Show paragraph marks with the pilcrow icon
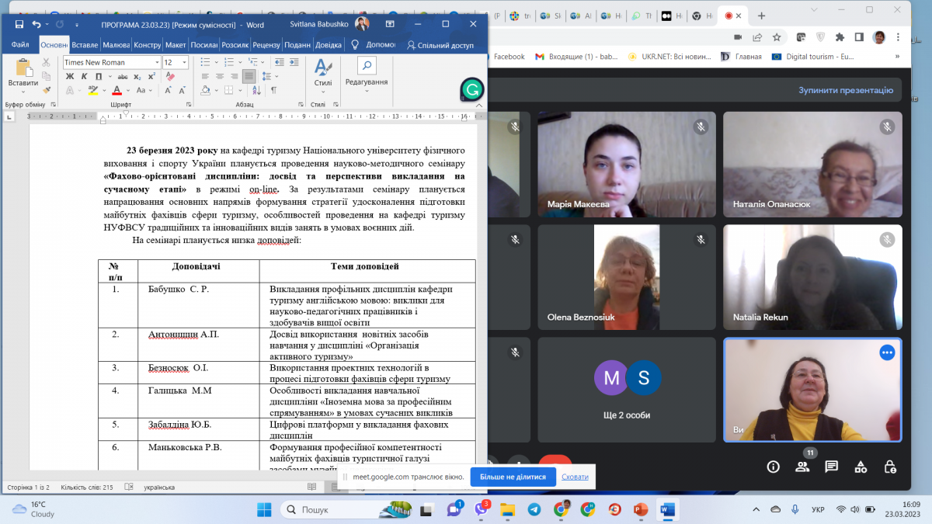 click(x=273, y=90)
